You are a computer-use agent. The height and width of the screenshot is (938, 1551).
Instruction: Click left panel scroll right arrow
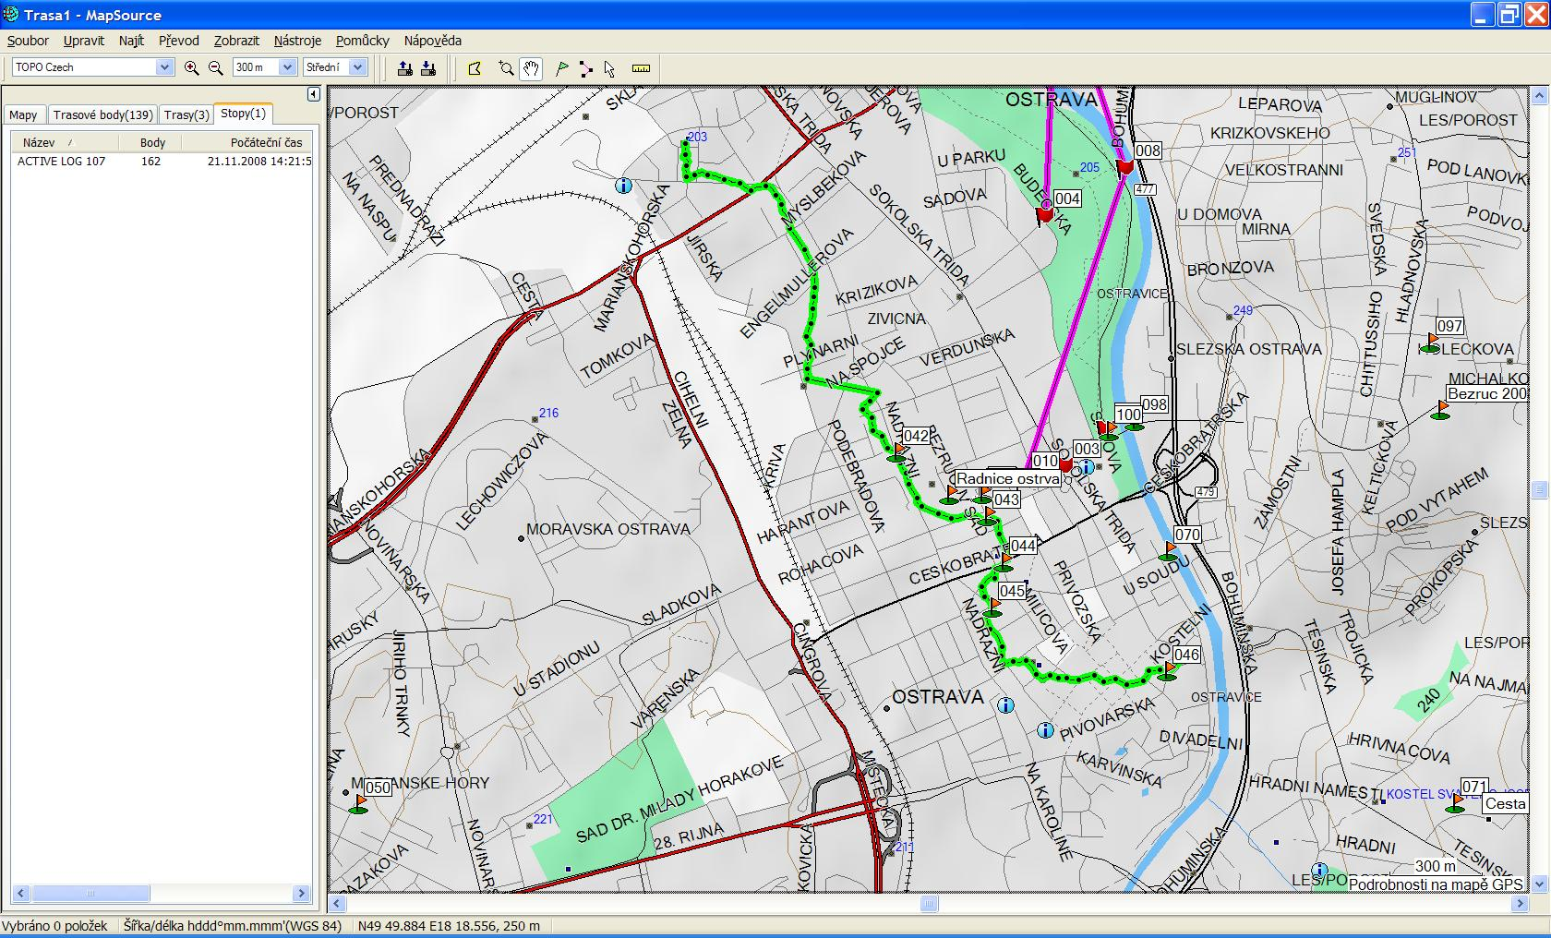click(301, 893)
